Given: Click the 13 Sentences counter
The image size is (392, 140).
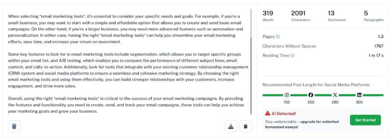Looking at the screenshot, I should [337, 16].
